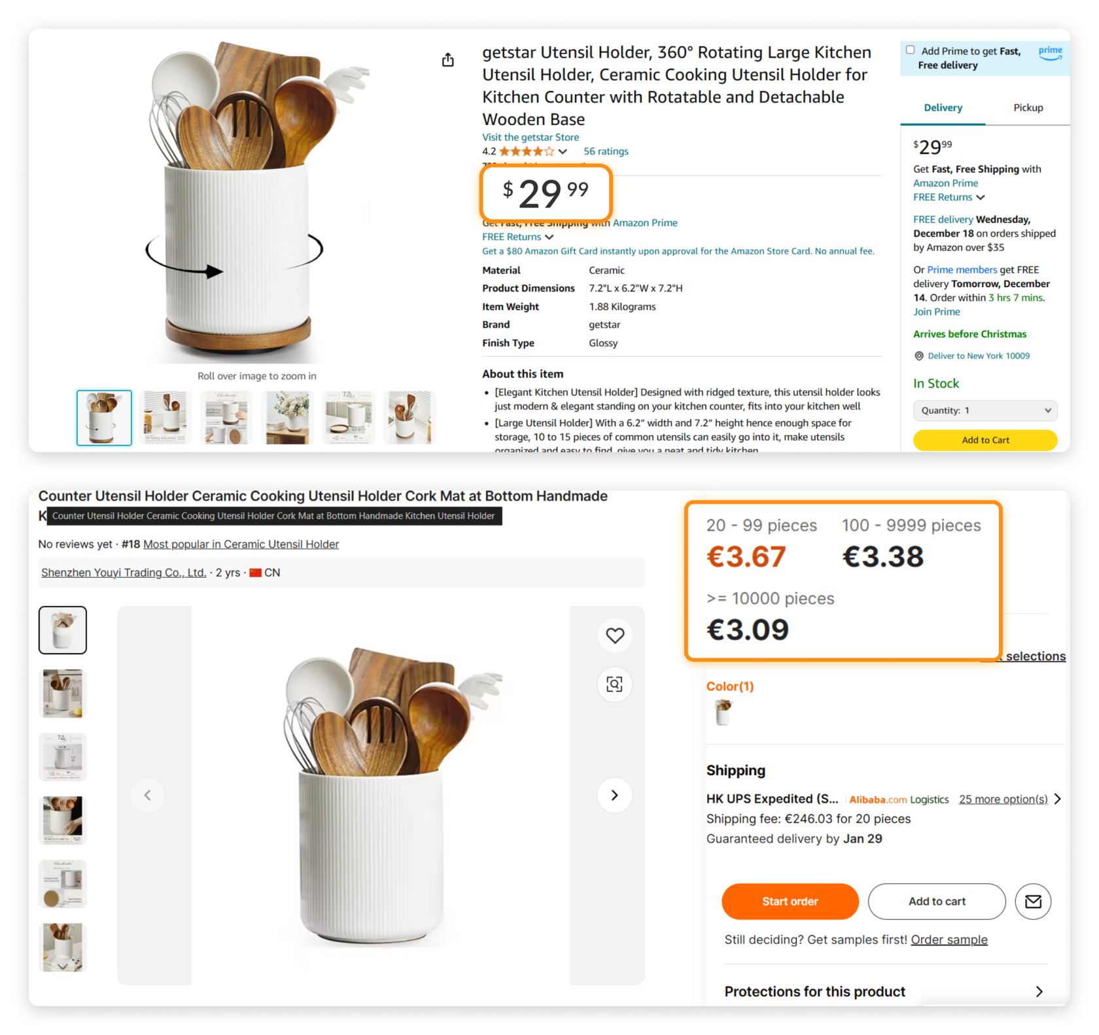Click the Add to Cart button

(x=985, y=440)
